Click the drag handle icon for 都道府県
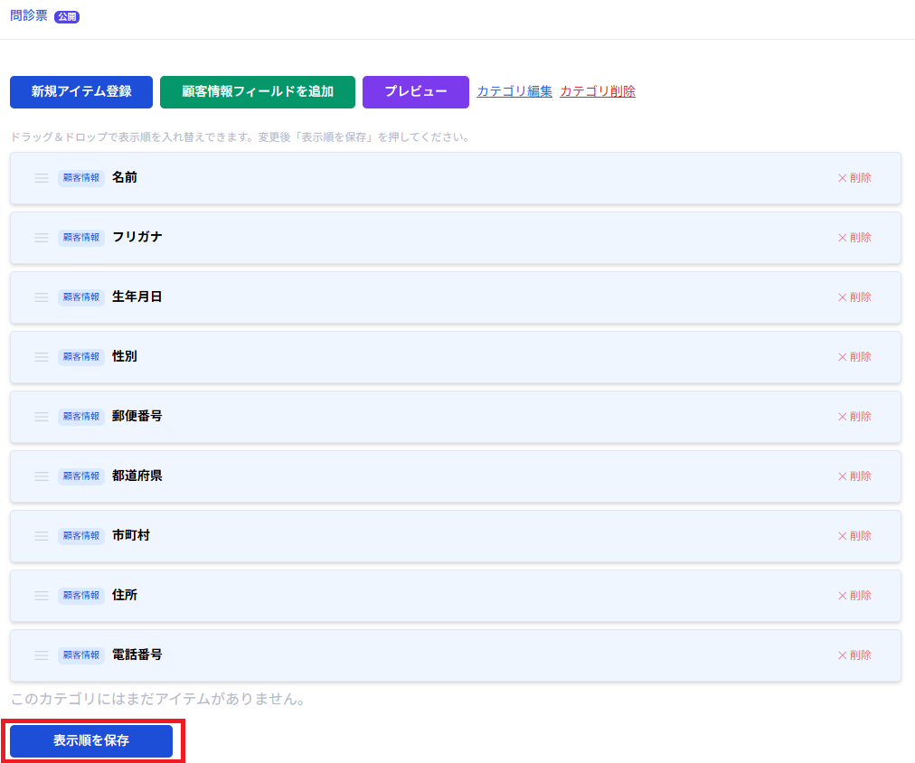This screenshot has width=915, height=763. click(42, 476)
